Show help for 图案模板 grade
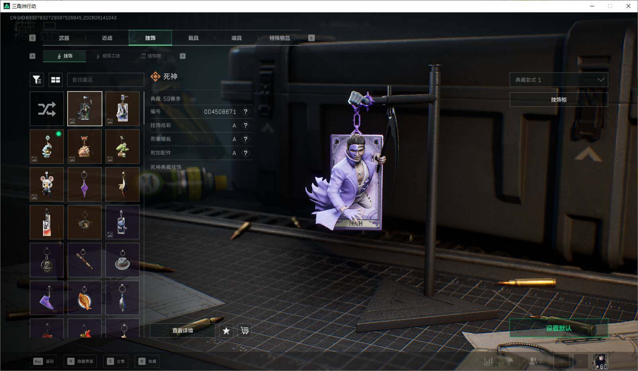The image size is (638, 371). [246, 139]
